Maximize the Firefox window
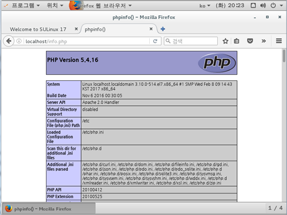 pos(267,17)
